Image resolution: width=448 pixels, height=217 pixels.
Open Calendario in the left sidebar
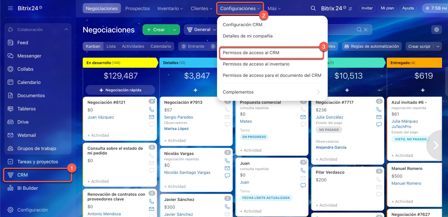29,82
